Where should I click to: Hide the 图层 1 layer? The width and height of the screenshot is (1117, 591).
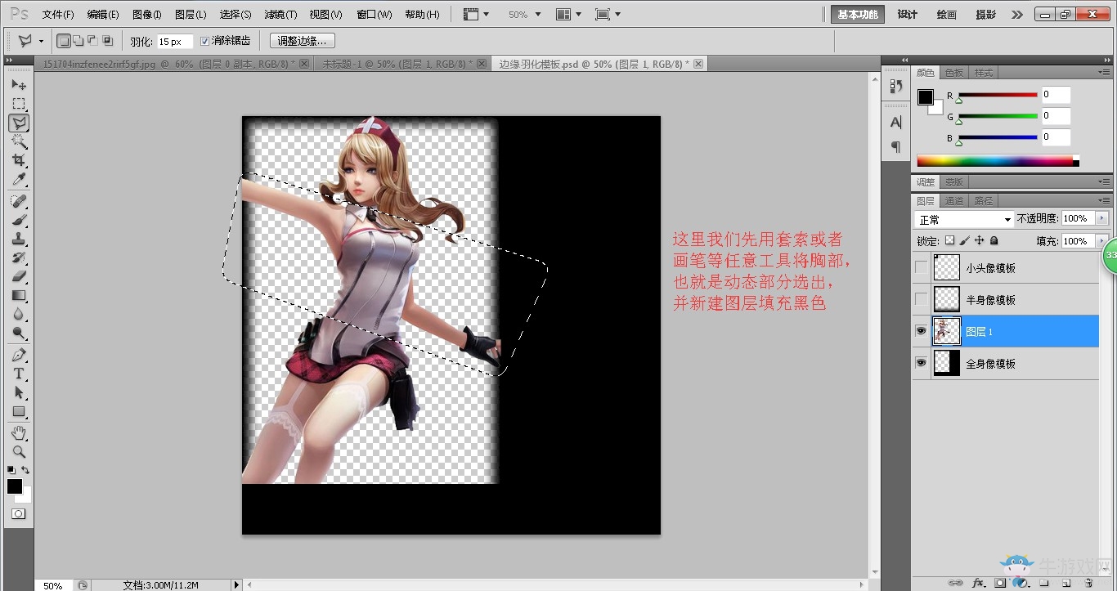click(922, 331)
